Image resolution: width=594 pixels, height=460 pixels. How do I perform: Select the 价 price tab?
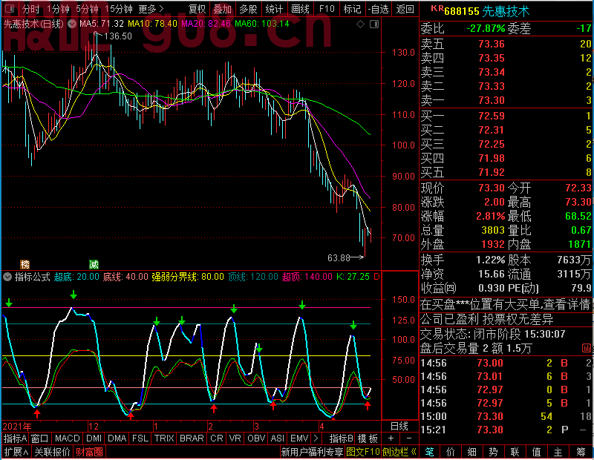(x=451, y=452)
